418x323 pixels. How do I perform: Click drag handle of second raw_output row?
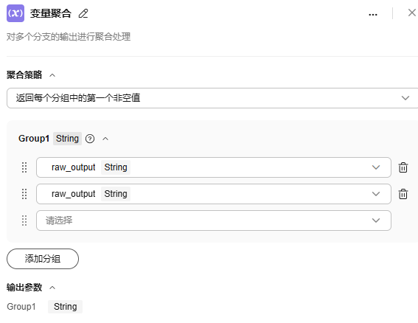(24, 194)
